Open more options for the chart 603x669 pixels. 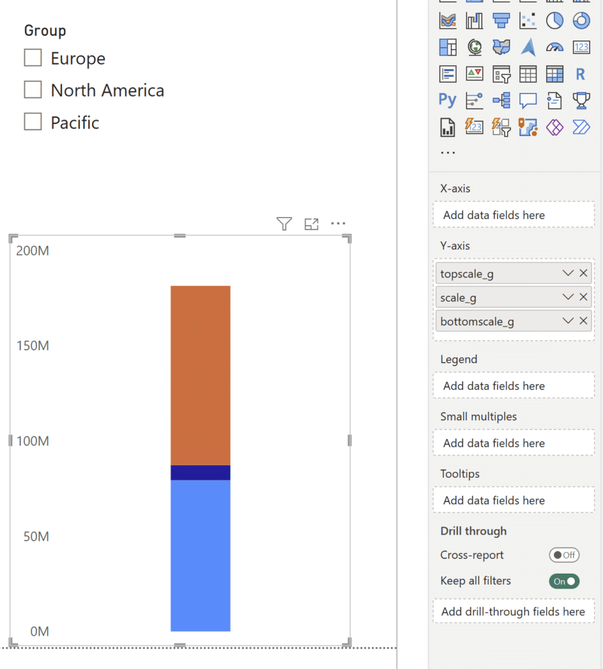338,223
